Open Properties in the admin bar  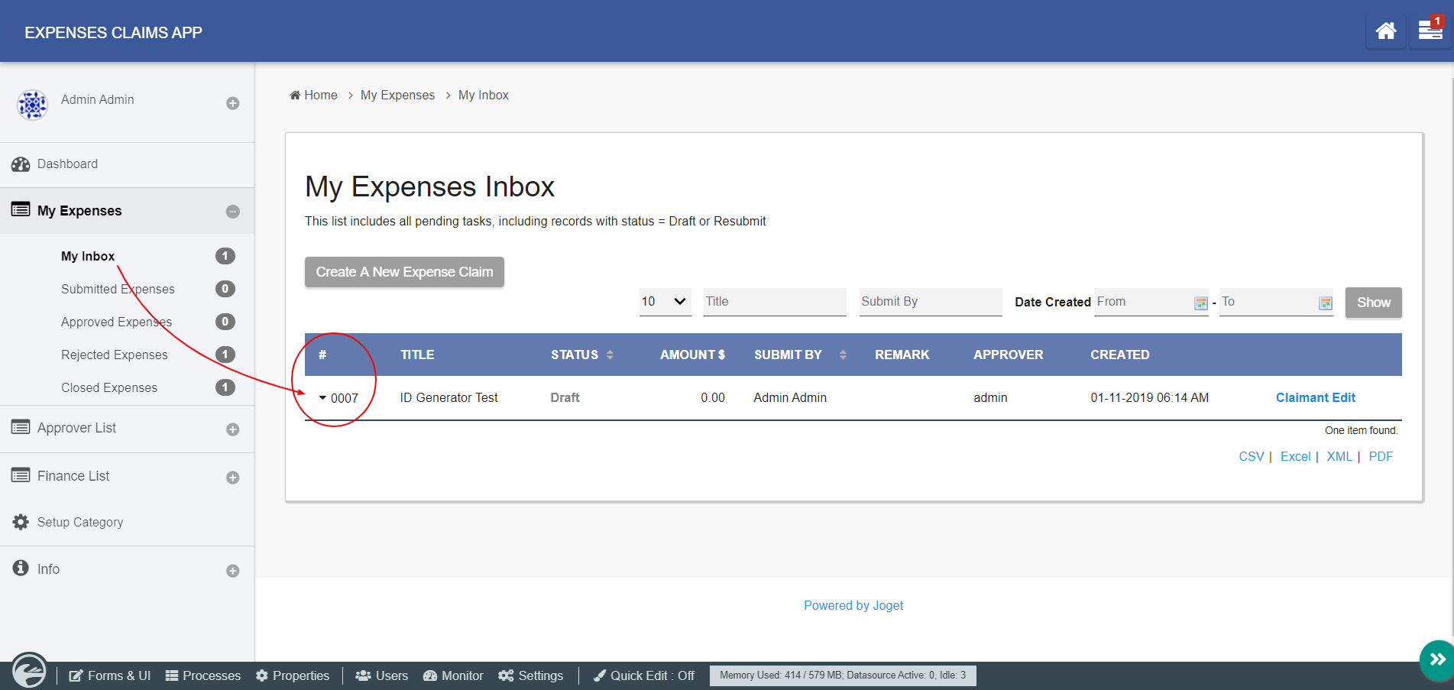pos(293,675)
